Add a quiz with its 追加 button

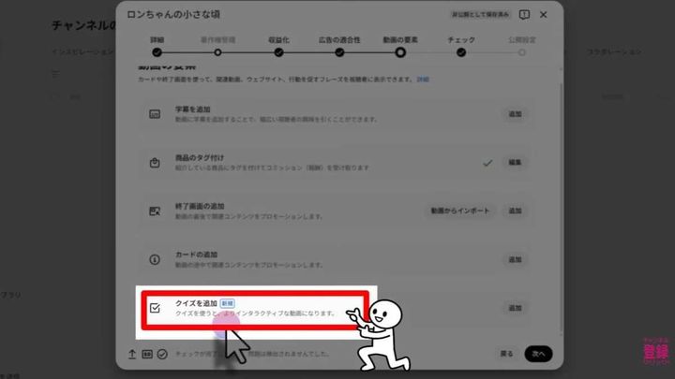pyautogui.click(x=515, y=308)
